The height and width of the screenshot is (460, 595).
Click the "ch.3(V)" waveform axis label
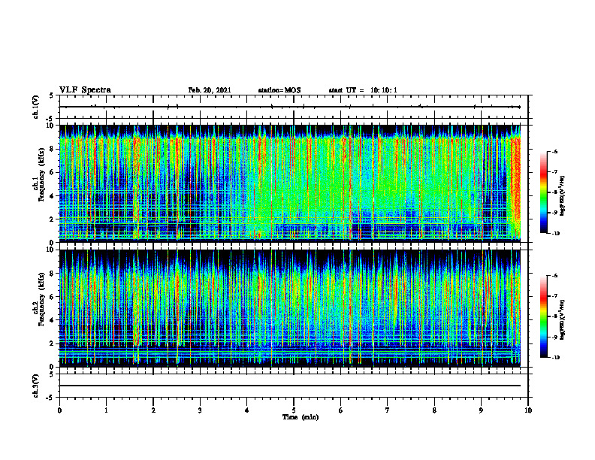click(36, 386)
